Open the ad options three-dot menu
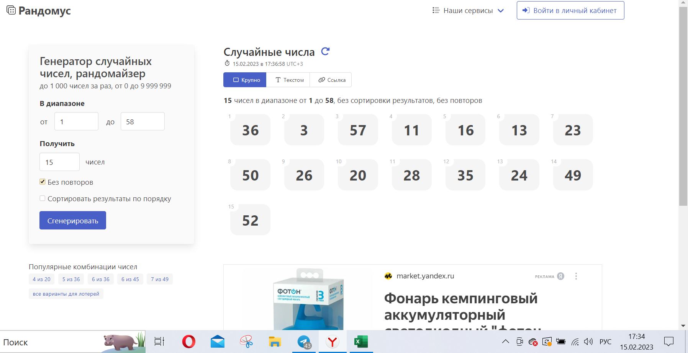Viewport: 688px width, 353px height. (576, 276)
